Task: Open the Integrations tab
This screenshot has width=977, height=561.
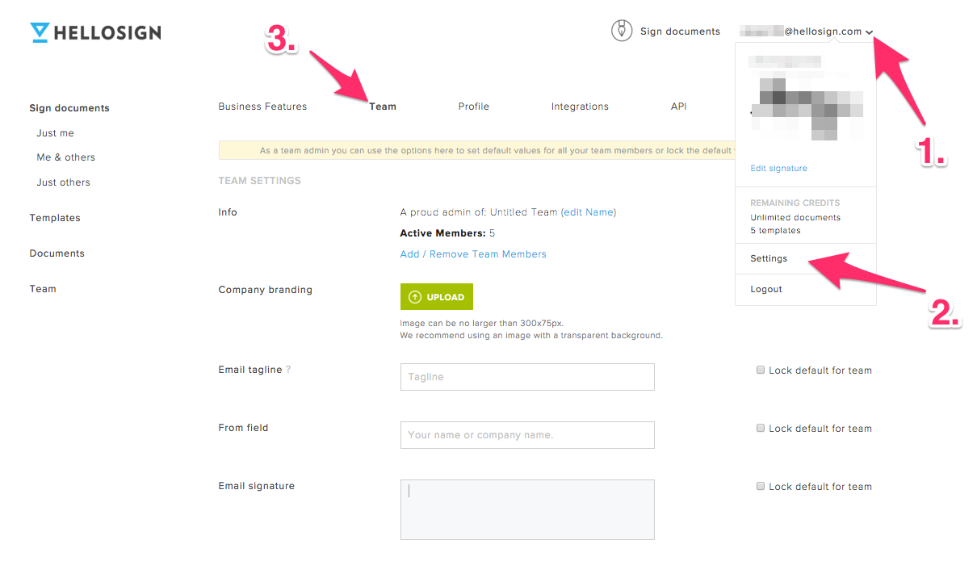Action: click(x=580, y=107)
